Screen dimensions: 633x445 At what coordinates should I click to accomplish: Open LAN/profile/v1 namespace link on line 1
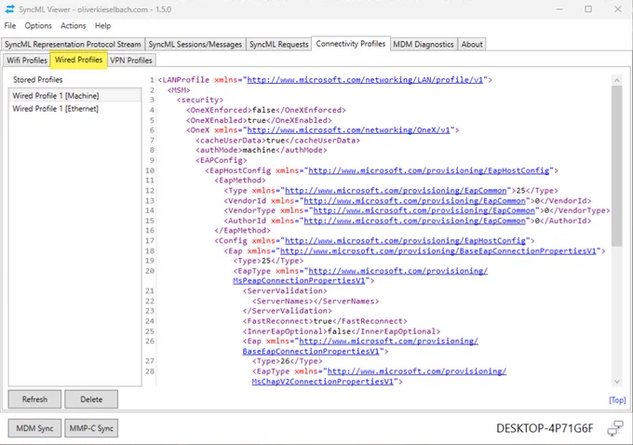365,80
